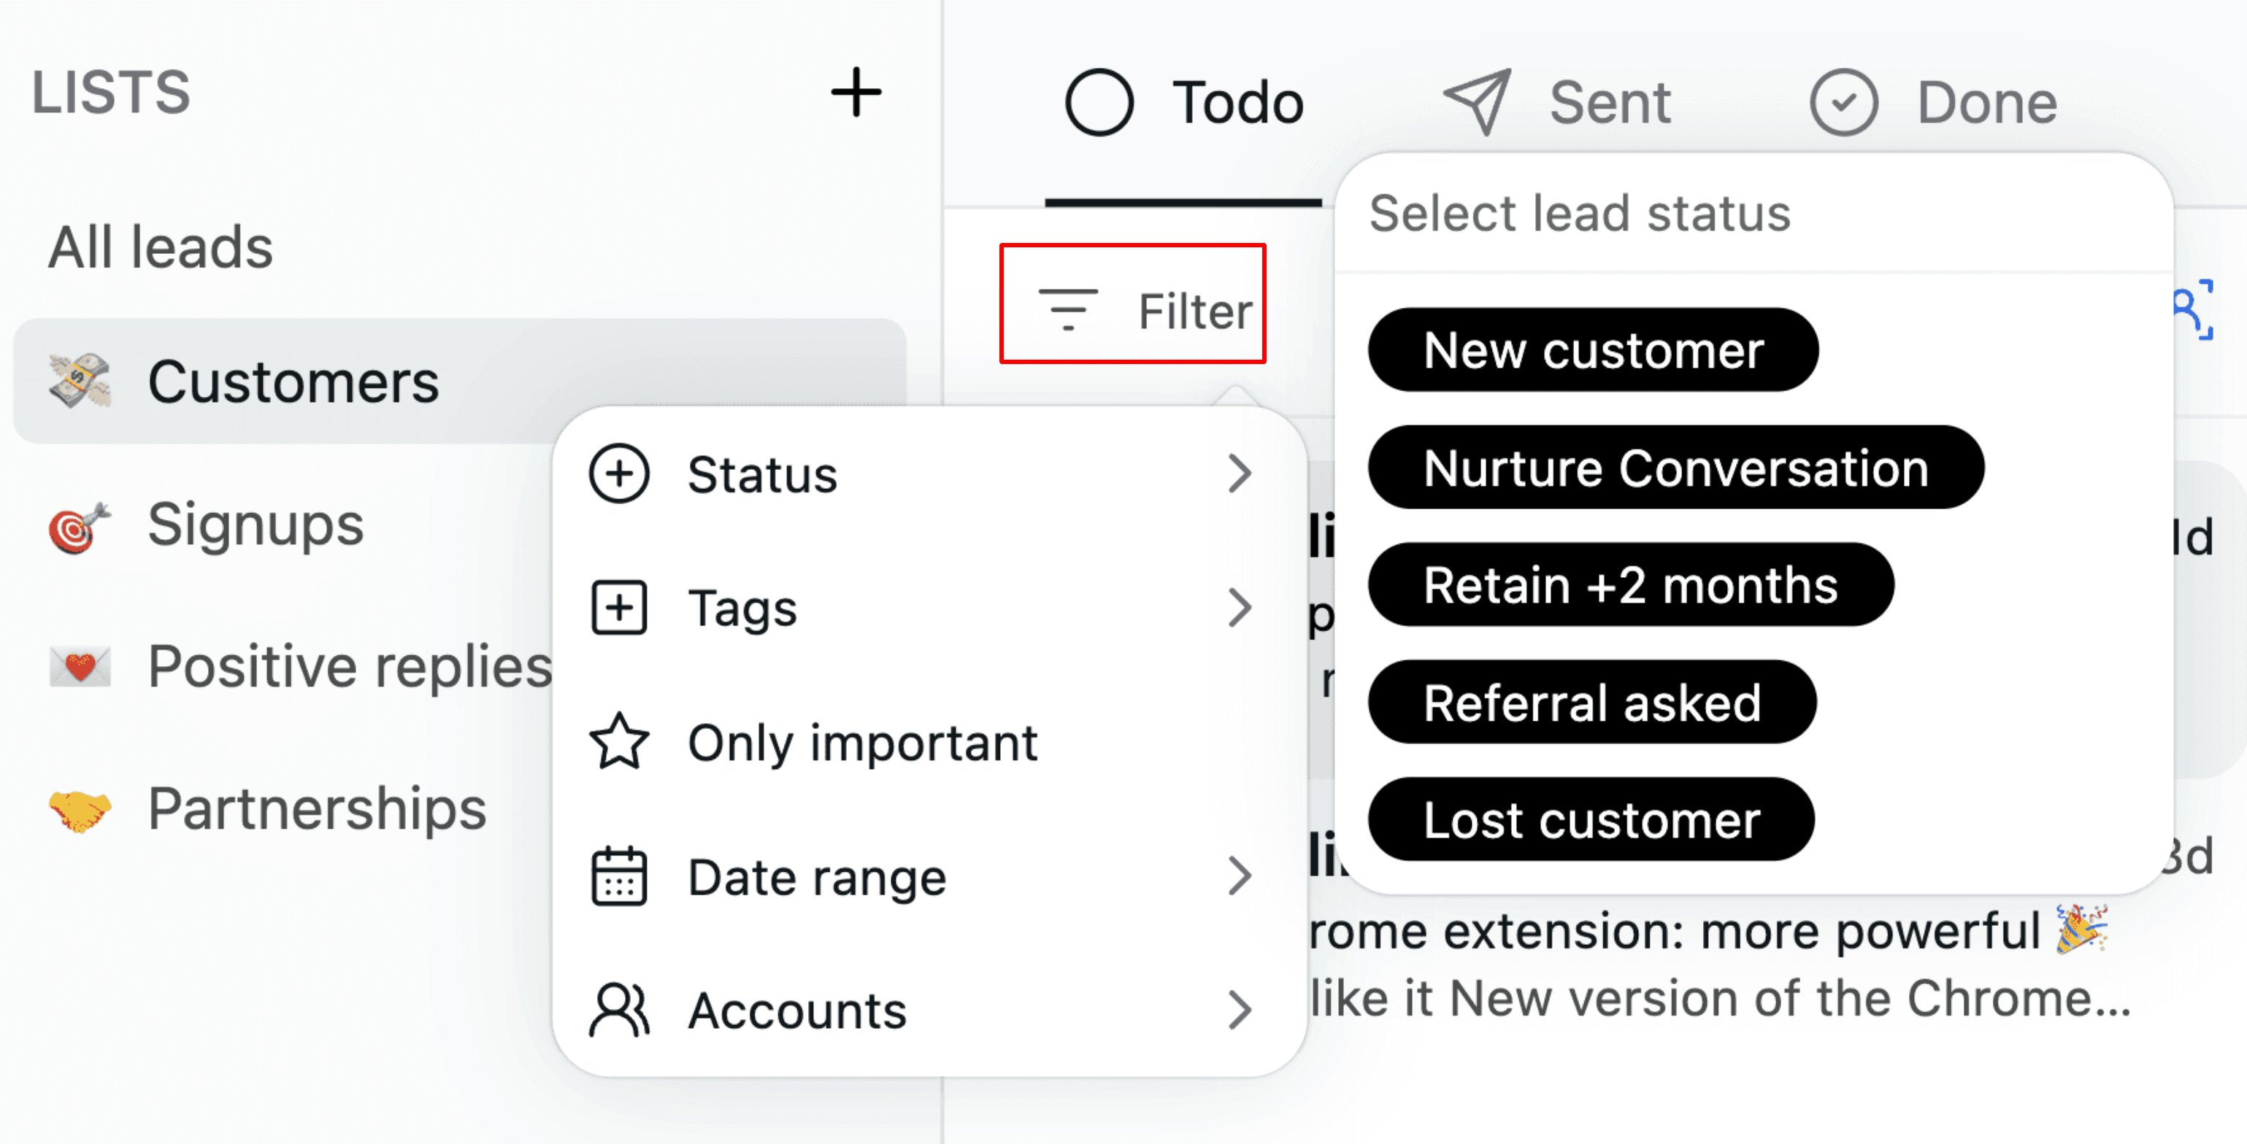Screen dimensions: 2247x1144
Task: Expand the Accounts submenu chevron
Action: click(1240, 1010)
